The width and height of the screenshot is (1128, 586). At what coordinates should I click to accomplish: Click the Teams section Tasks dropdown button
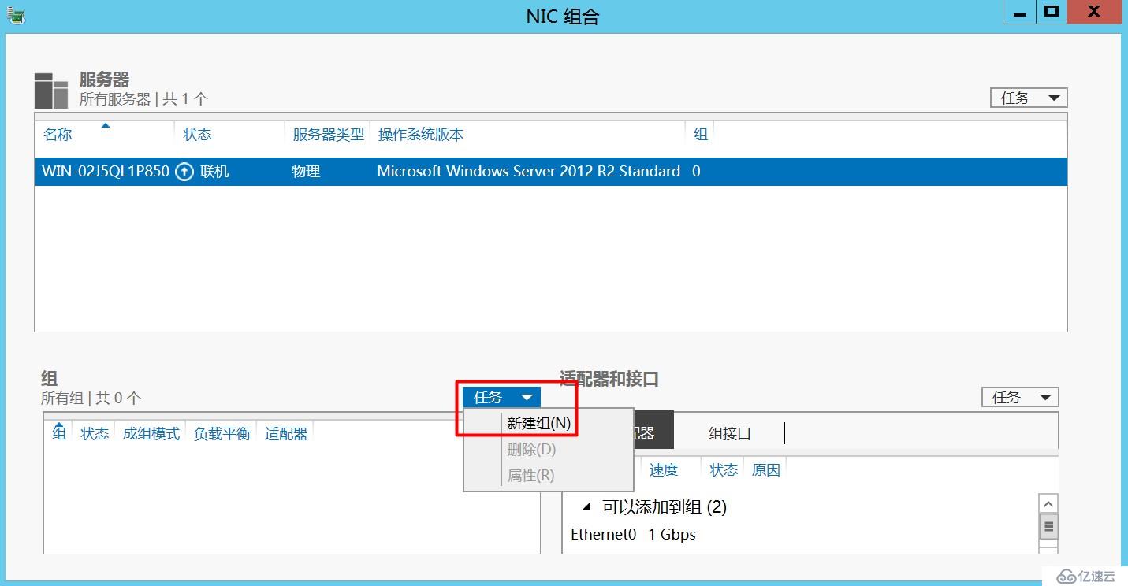(502, 397)
